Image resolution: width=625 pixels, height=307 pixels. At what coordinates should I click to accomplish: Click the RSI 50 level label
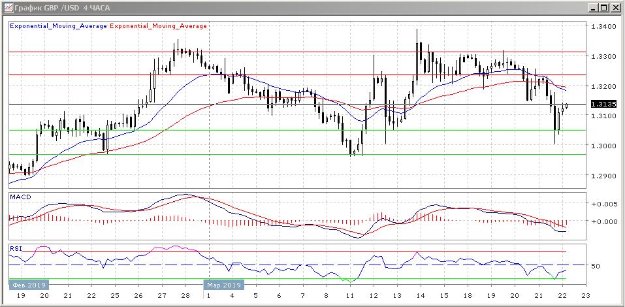pos(595,267)
